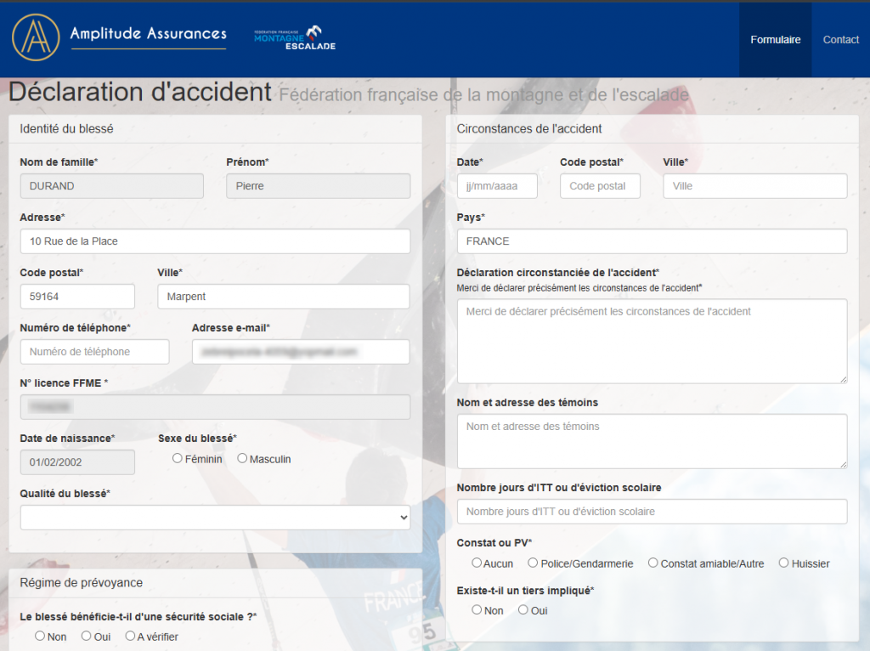The width and height of the screenshot is (870, 651).
Task: Click the Sexe du blessé label
Action: pyautogui.click(x=197, y=439)
